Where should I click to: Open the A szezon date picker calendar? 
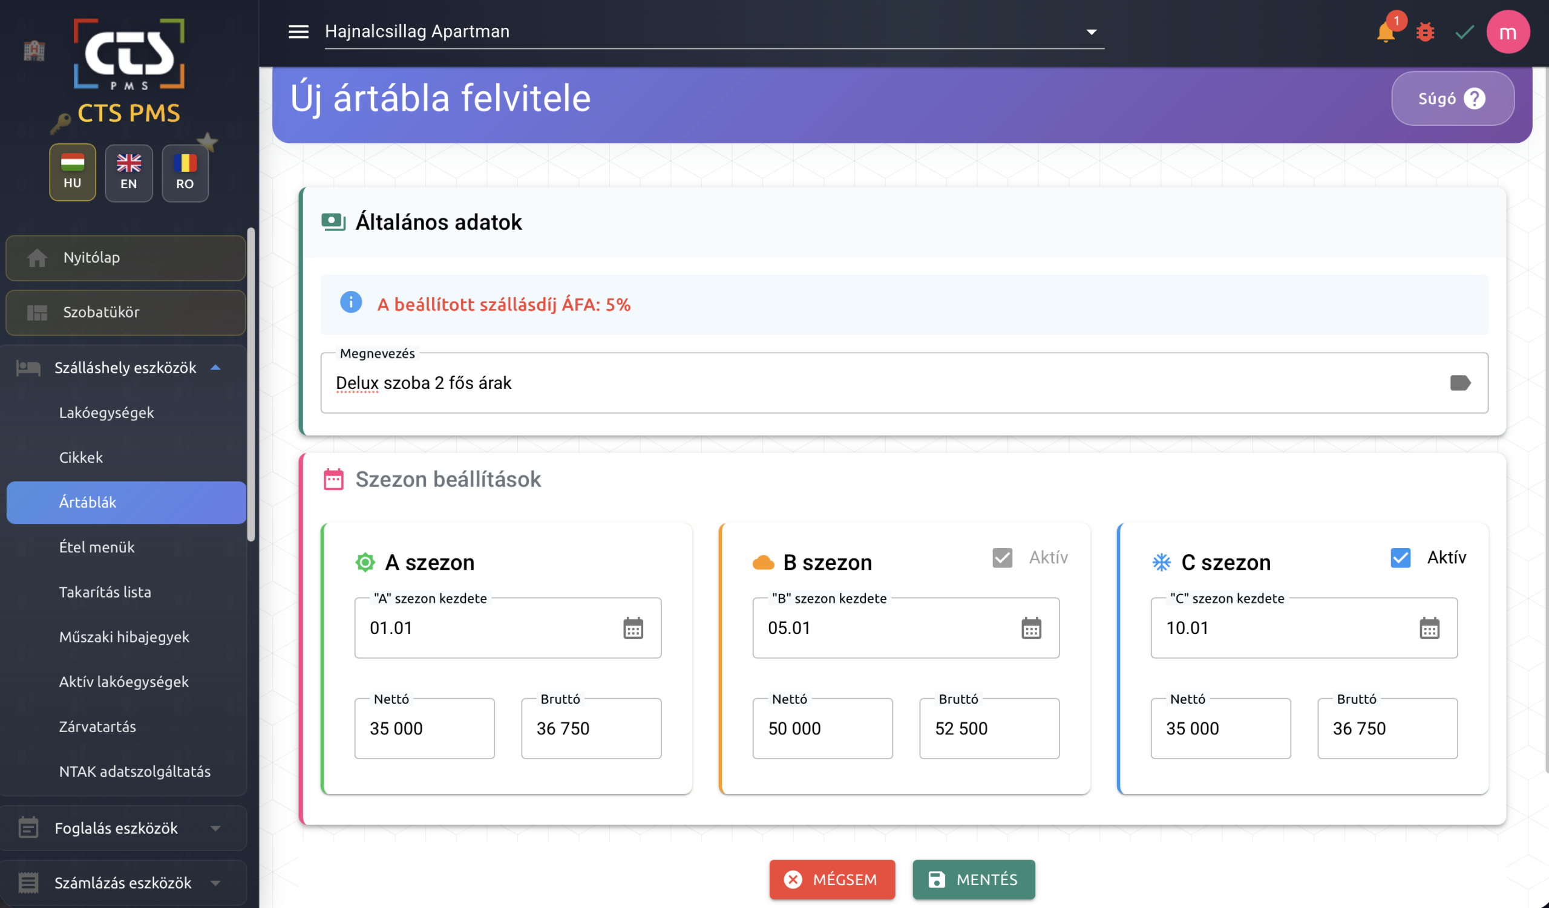click(632, 628)
